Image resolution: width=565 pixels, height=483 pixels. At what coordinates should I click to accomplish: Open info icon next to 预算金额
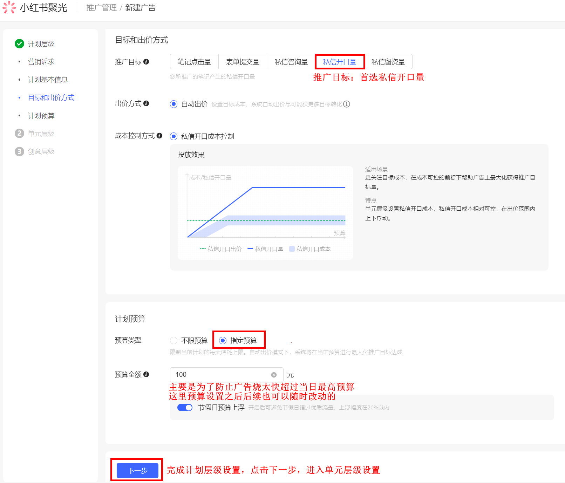[x=146, y=374]
